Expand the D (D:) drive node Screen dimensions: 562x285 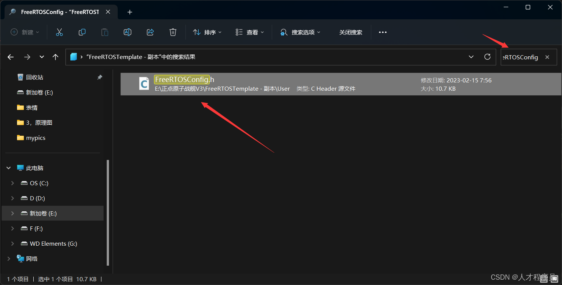(12, 198)
